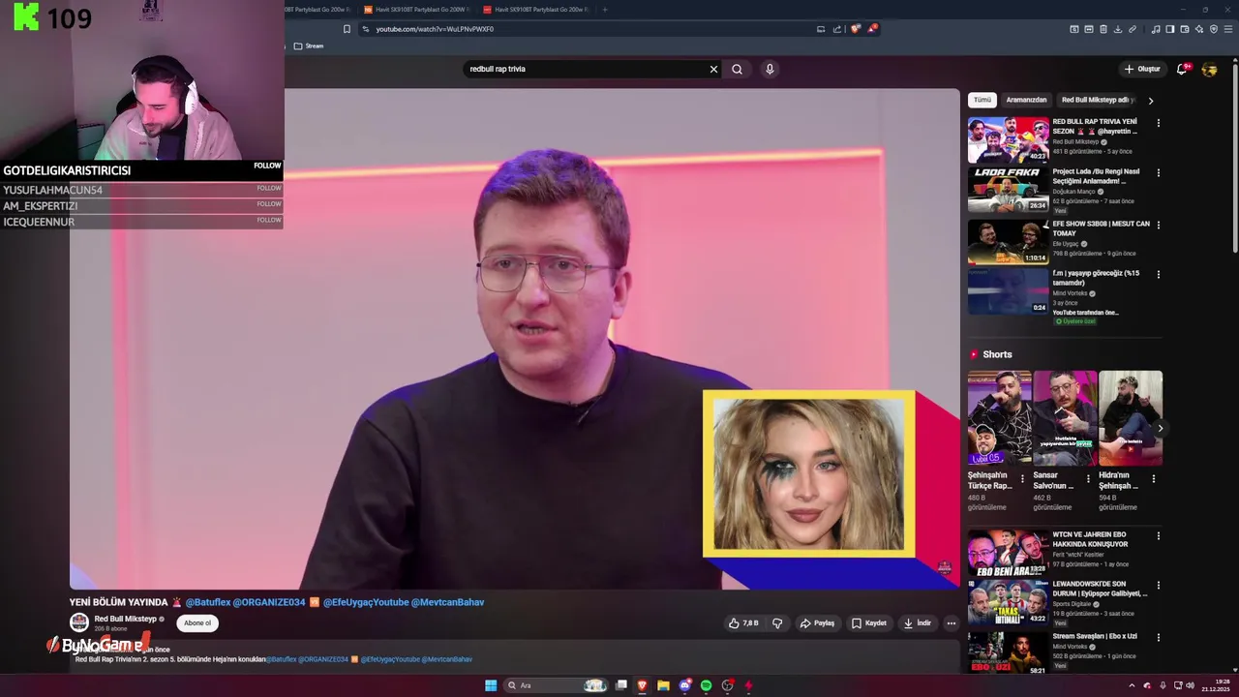Open File Explorer from the taskbar
The image size is (1239, 697).
(663, 685)
